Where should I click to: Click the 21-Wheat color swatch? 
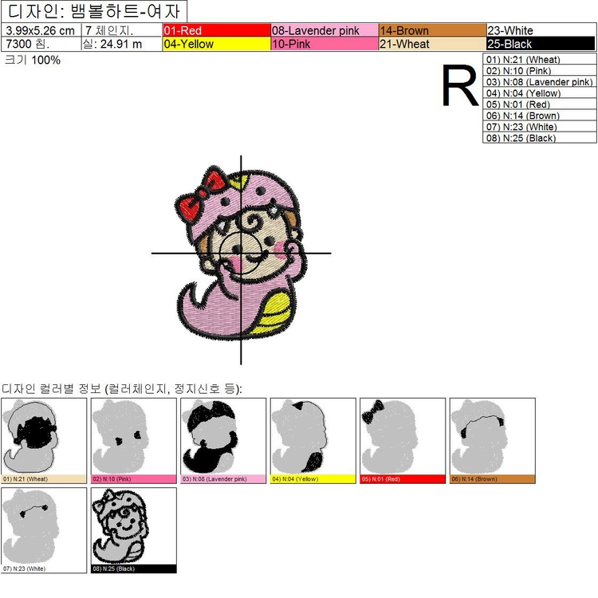[x=432, y=44]
